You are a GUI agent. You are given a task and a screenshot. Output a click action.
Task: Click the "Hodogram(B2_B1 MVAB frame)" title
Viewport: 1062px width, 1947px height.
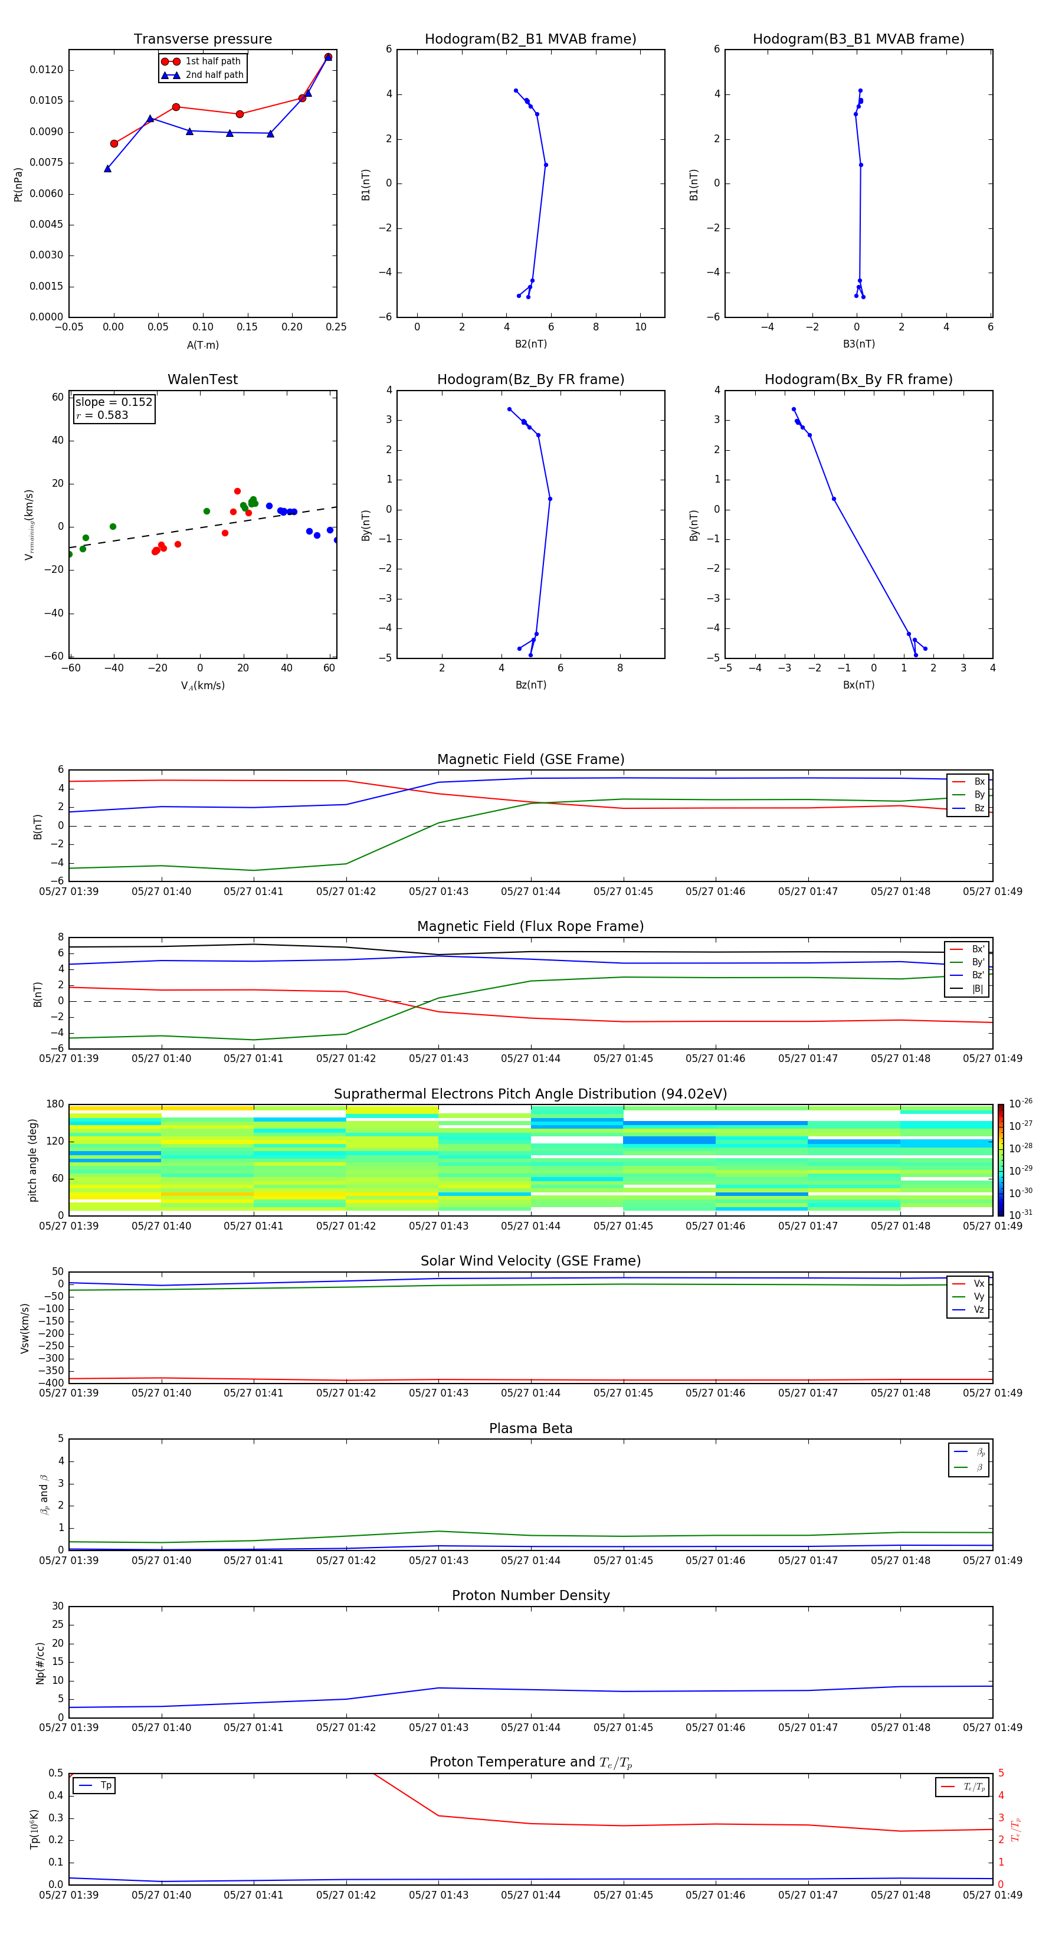pyautogui.click(x=530, y=40)
